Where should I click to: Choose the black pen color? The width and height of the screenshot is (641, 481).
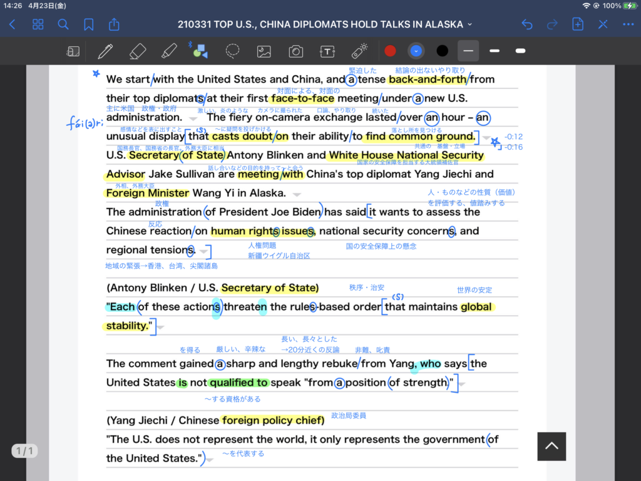[443, 51]
